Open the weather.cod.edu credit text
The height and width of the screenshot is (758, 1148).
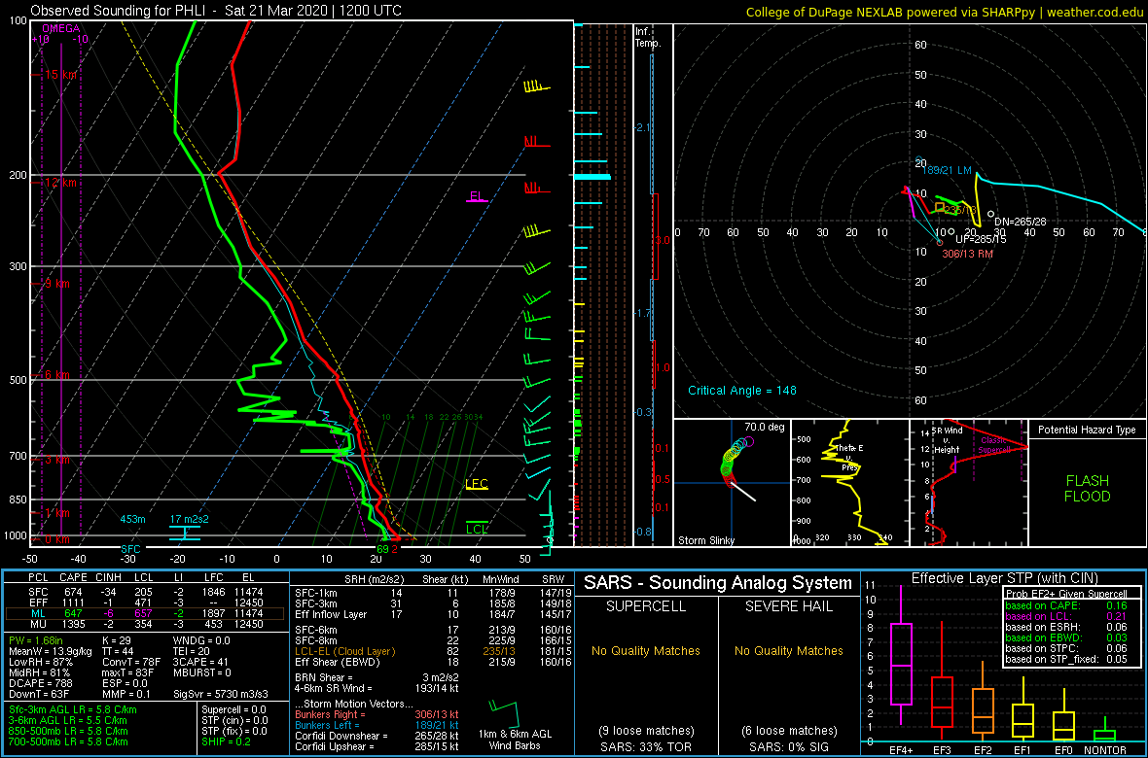point(1094,11)
